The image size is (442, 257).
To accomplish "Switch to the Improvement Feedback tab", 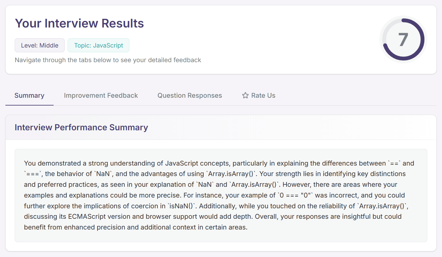I will 101,95.
